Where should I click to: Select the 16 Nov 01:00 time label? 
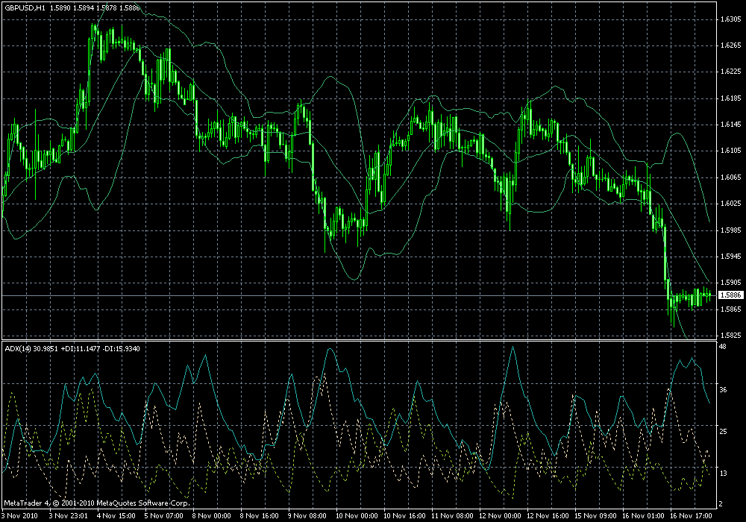tap(643, 516)
